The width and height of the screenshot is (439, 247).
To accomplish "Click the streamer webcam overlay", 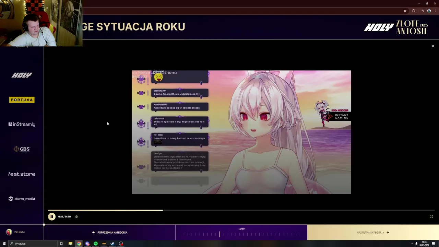I will [x=41, y=23].
